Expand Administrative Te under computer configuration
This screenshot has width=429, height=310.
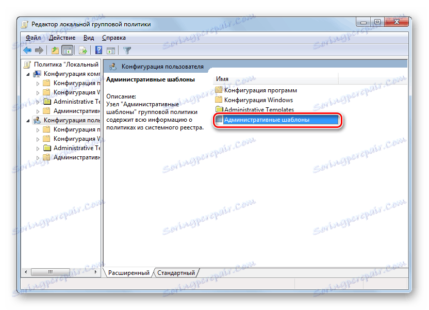(x=38, y=102)
